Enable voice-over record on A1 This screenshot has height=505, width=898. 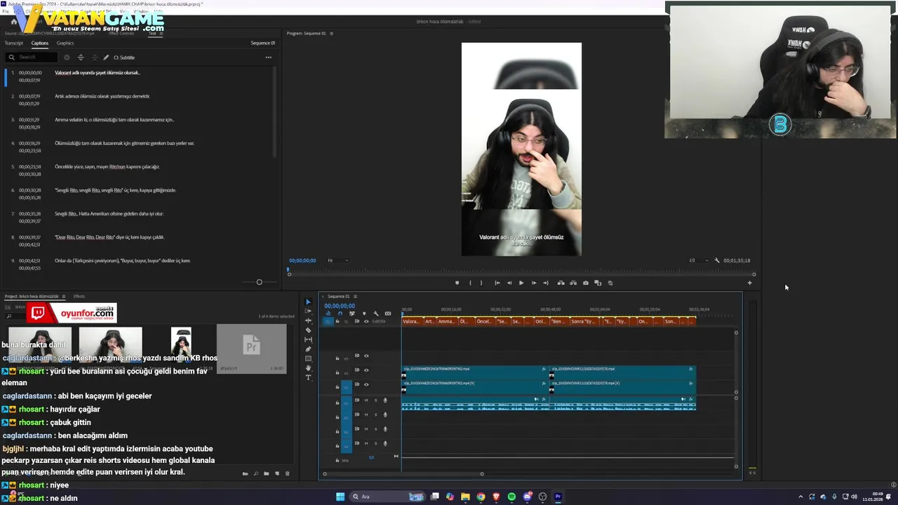click(384, 400)
